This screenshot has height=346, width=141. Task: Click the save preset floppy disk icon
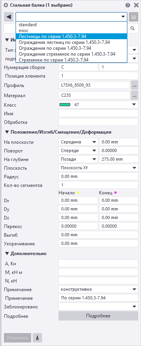(133, 17)
